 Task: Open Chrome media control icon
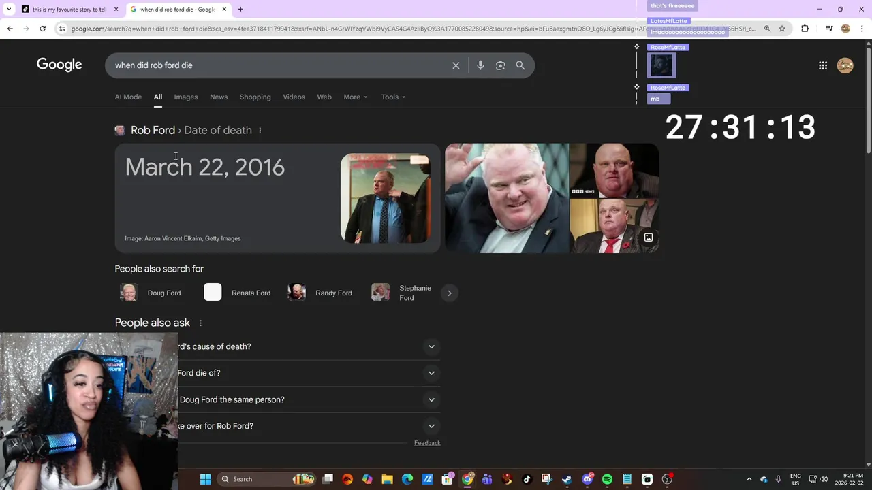[x=829, y=29]
